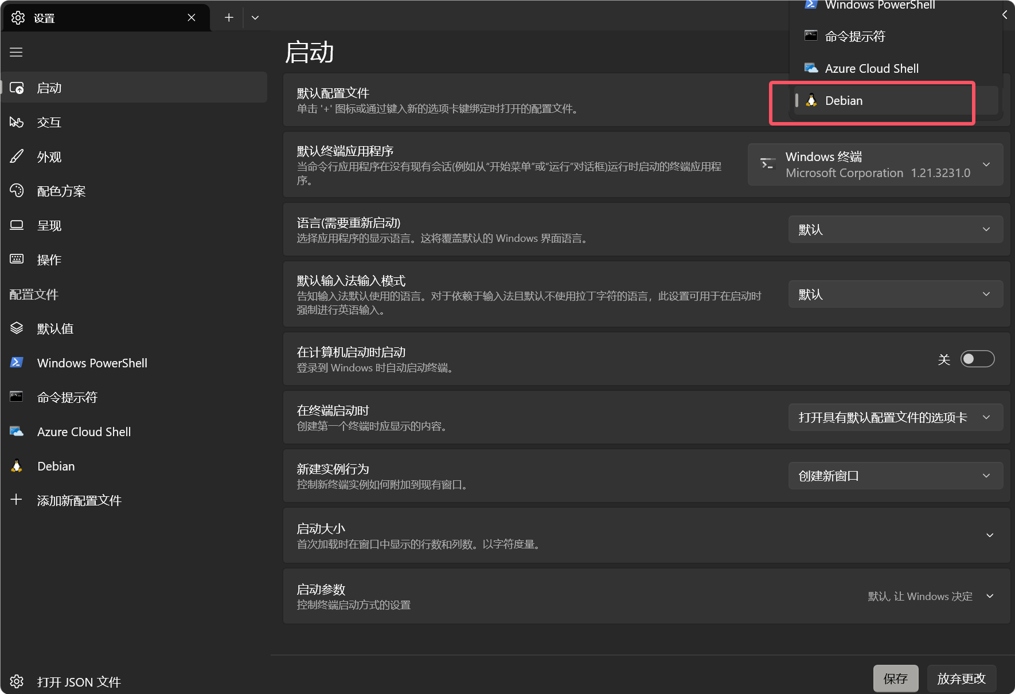Open the 默认值 profile defaults page
This screenshot has height=694, width=1015.
(x=55, y=328)
